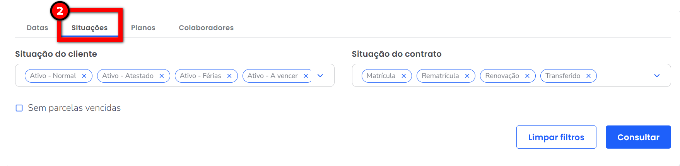
Task: Remove the 'Ativo - Normal' filter chip
Action: [x=84, y=76]
